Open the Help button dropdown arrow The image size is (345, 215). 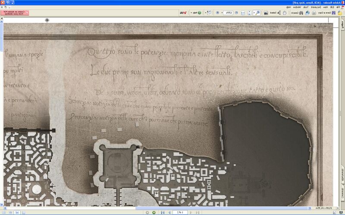[191, 13]
